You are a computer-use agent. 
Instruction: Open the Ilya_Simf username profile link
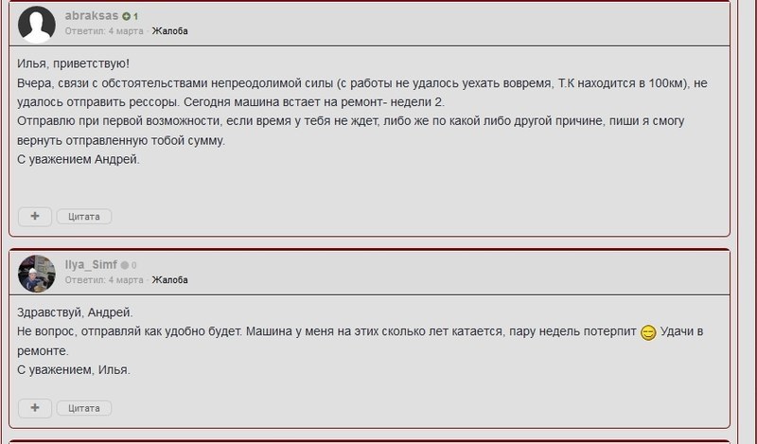point(91,265)
